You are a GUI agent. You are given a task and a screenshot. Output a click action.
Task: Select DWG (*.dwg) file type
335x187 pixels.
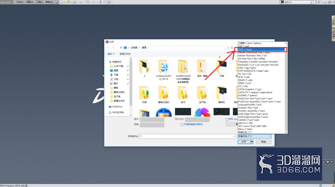[x=261, y=49]
